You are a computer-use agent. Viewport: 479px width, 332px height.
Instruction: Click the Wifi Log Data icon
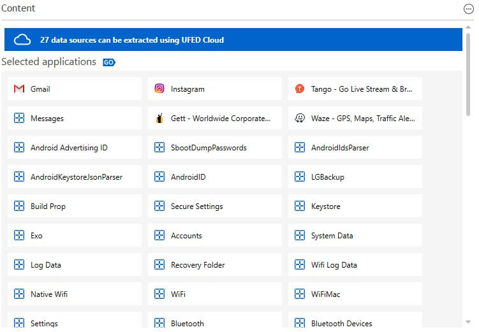click(299, 264)
